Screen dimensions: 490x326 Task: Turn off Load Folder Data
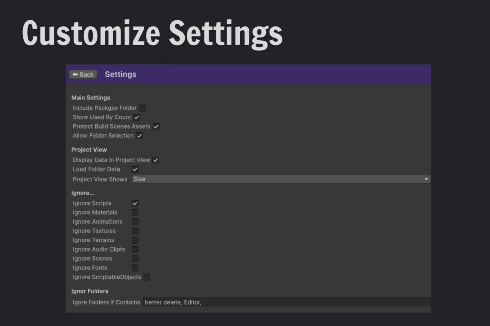point(135,169)
